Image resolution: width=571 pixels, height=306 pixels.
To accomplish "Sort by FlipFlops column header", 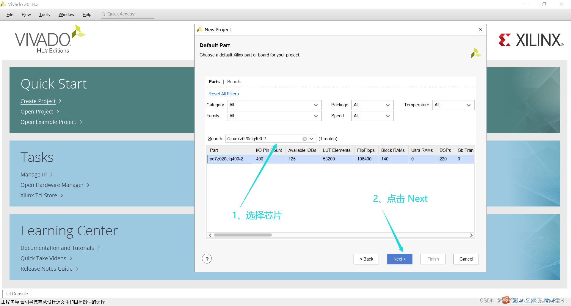I will coord(366,150).
